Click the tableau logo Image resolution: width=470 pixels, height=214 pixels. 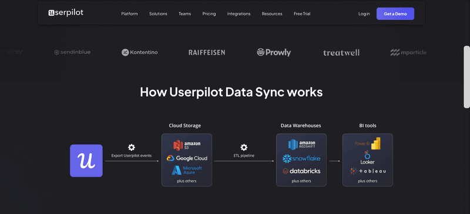368,171
